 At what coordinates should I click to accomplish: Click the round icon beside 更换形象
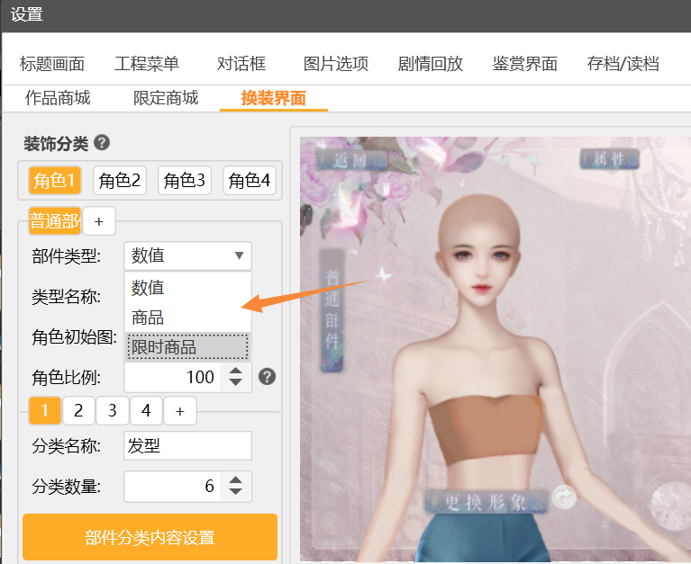(563, 497)
